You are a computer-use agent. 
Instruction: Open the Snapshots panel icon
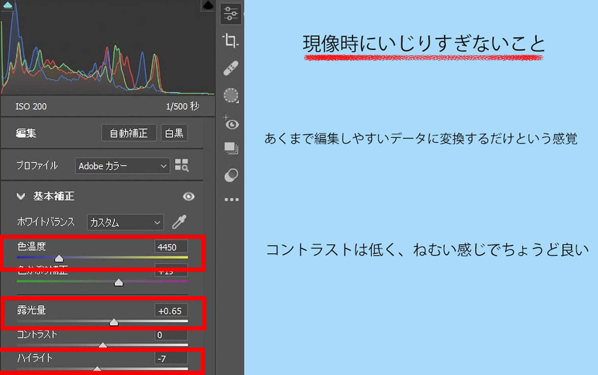(231, 148)
